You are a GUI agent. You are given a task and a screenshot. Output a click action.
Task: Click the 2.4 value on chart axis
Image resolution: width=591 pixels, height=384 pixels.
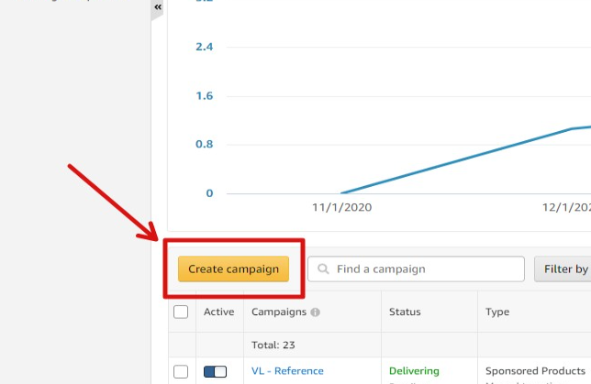(204, 47)
